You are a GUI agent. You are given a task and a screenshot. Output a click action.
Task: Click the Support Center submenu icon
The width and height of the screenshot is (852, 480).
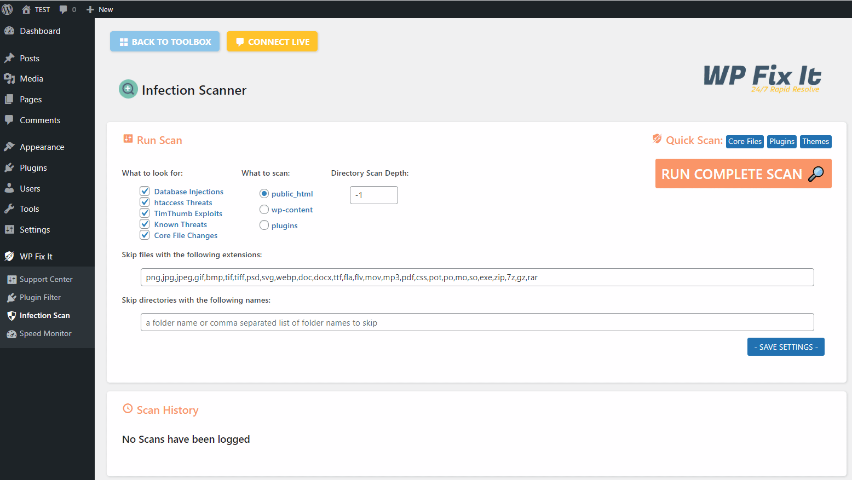[11, 280]
